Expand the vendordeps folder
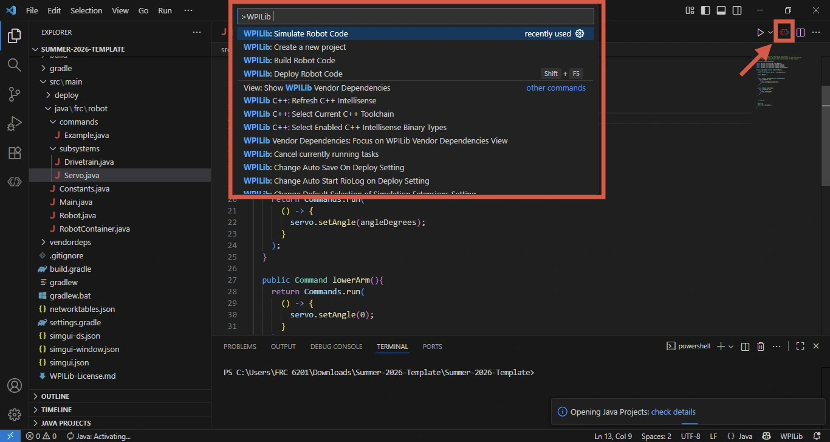The width and height of the screenshot is (830, 442). tap(120, 242)
